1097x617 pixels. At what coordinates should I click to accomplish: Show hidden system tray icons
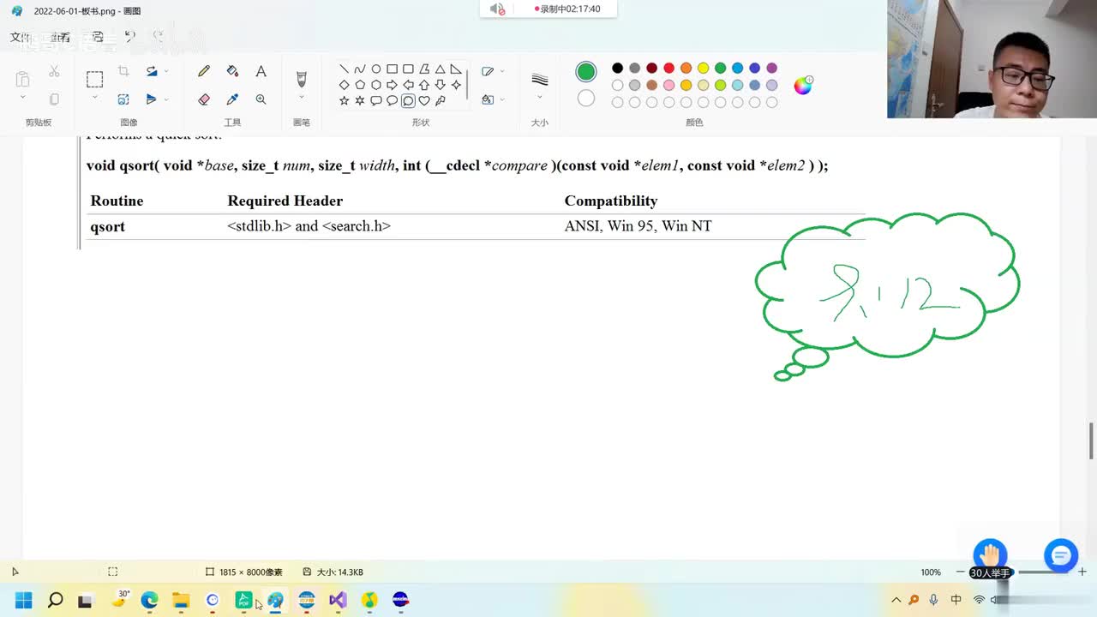pyautogui.click(x=896, y=600)
